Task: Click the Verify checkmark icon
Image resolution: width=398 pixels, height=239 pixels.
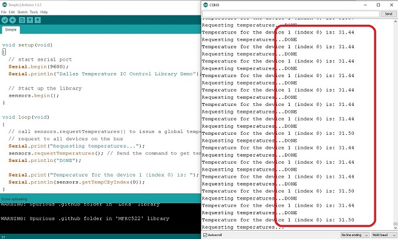Action: pyautogui.click(x=5, y=20)
